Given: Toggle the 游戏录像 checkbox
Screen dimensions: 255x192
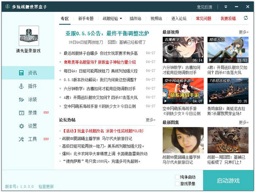Looking at the screenshot, I should pos(177,183).
